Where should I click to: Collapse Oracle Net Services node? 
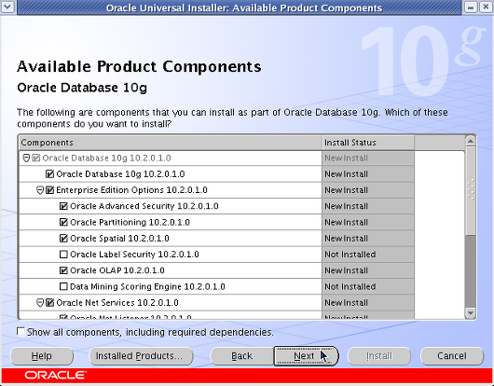[x=40, y=303]
